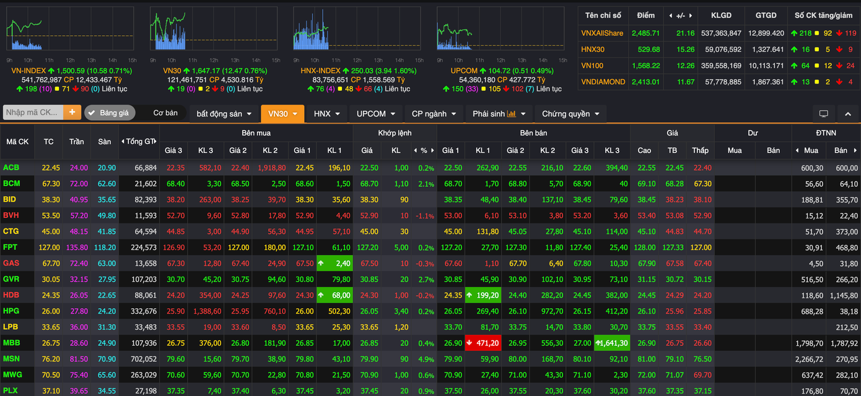Click GAS green buy volume 2,40
Image resolution: width=861 pixels, height=396 pixels.
point(334,263)
